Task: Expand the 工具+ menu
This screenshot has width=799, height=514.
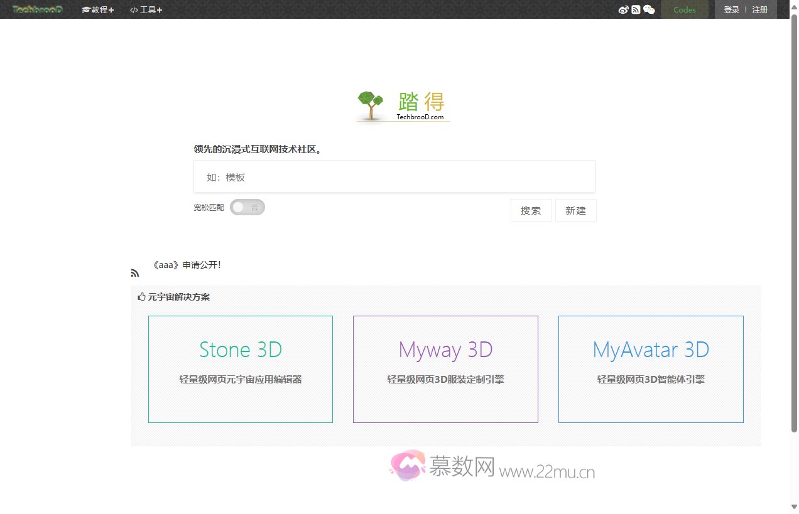Action: click(146, 9)
